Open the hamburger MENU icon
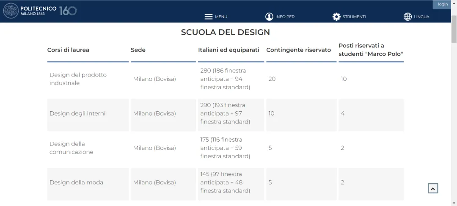Image resolution: width=457 pixels, height=206 pixels. click(208, 16)
